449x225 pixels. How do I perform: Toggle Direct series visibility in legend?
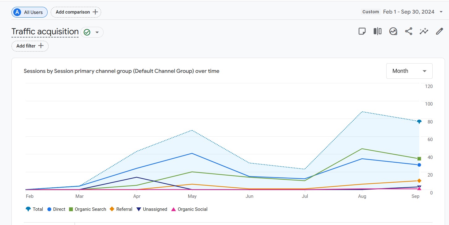(56, 209)
